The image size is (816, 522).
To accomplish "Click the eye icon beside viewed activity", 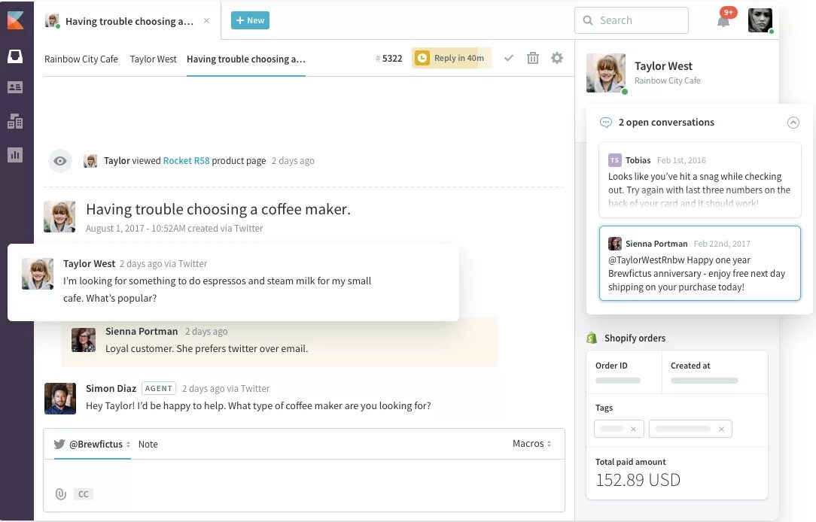I will coord(60,161).
